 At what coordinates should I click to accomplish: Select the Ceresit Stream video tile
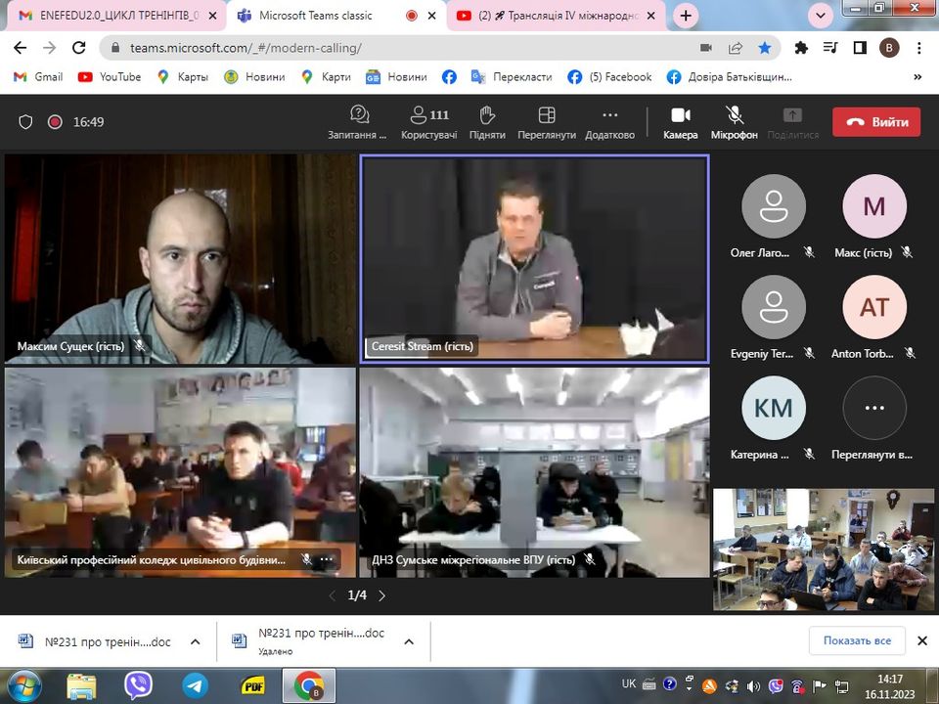click(534, 259)
